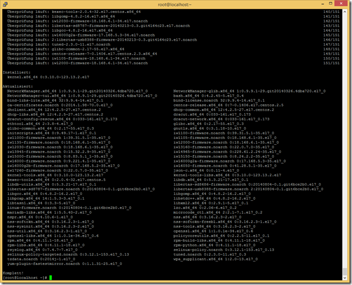Click the kexec-tools.x86_64 updated entry

pos(56,180)
